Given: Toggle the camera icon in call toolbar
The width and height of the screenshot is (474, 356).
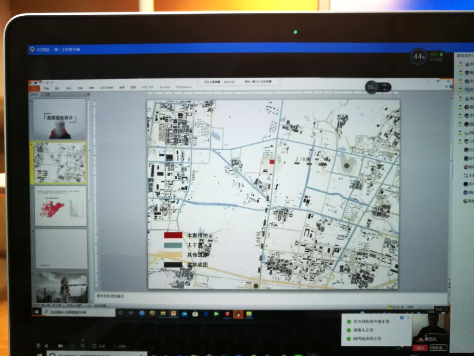Looking at the screenshot, I should [60, 346].
